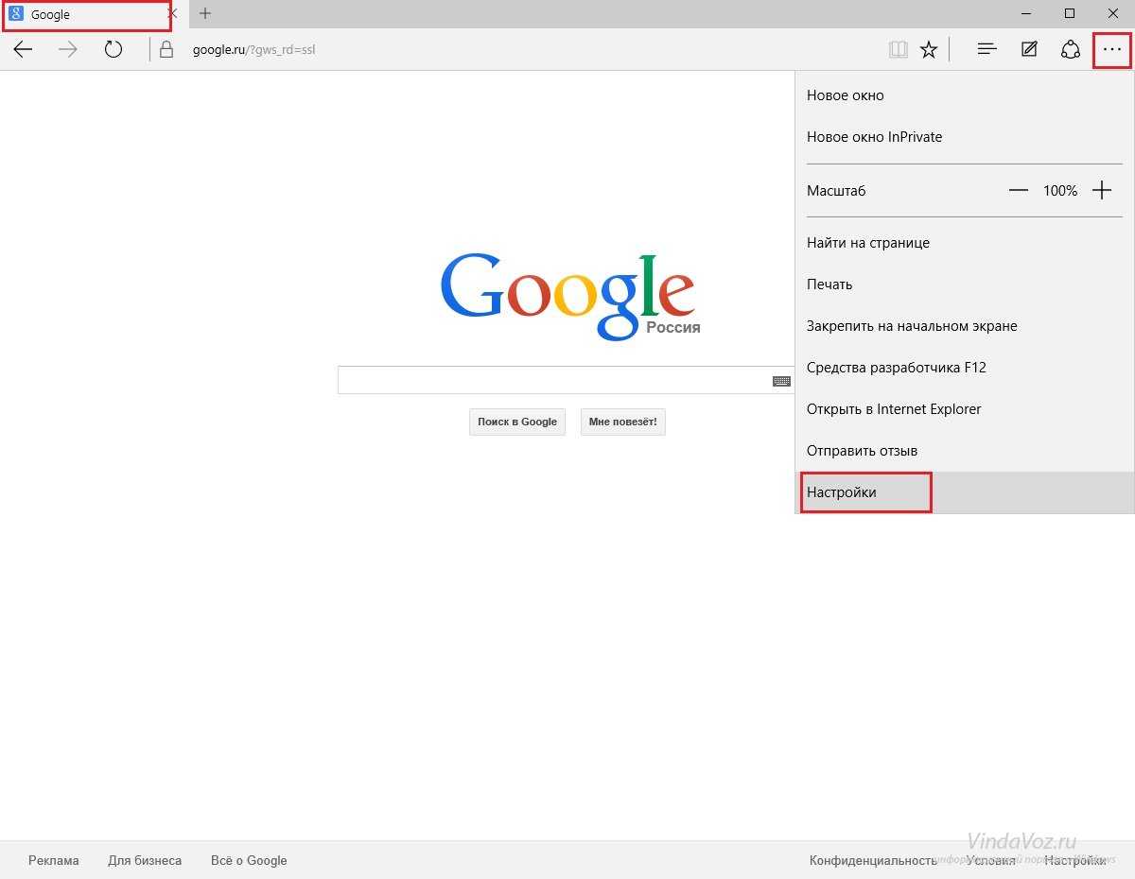Focus the Google search input field

pos(566,380)
